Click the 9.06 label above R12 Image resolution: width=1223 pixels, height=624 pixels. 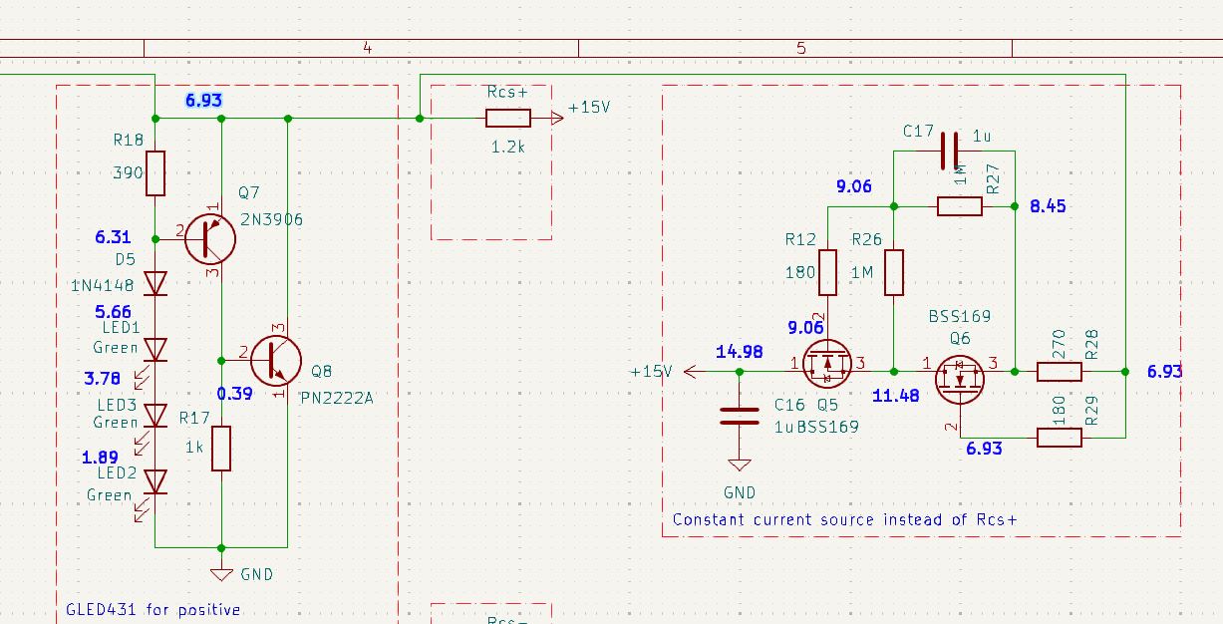click(x=855, y=185)
